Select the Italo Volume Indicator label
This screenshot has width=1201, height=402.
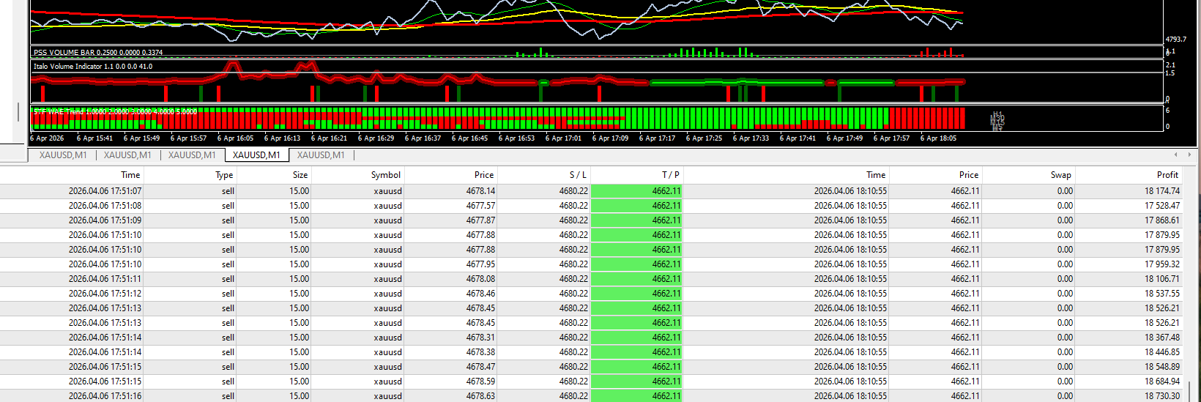pyautogui.click(x=93, y=67)
